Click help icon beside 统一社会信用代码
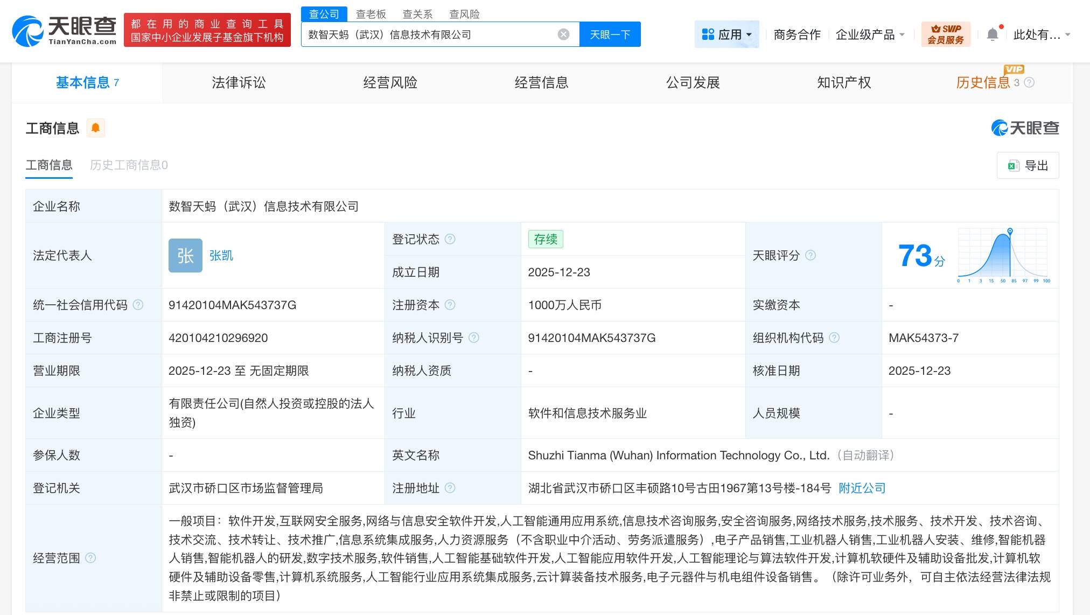The image size is (1090, 615). tap(138, 305)
